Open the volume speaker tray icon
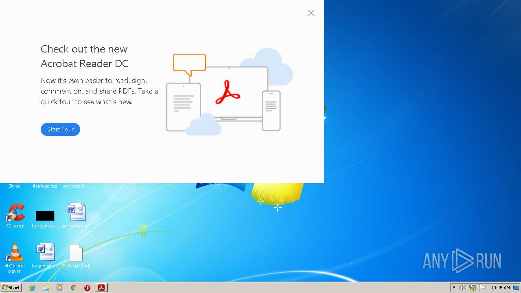 [x=463, y=288]
